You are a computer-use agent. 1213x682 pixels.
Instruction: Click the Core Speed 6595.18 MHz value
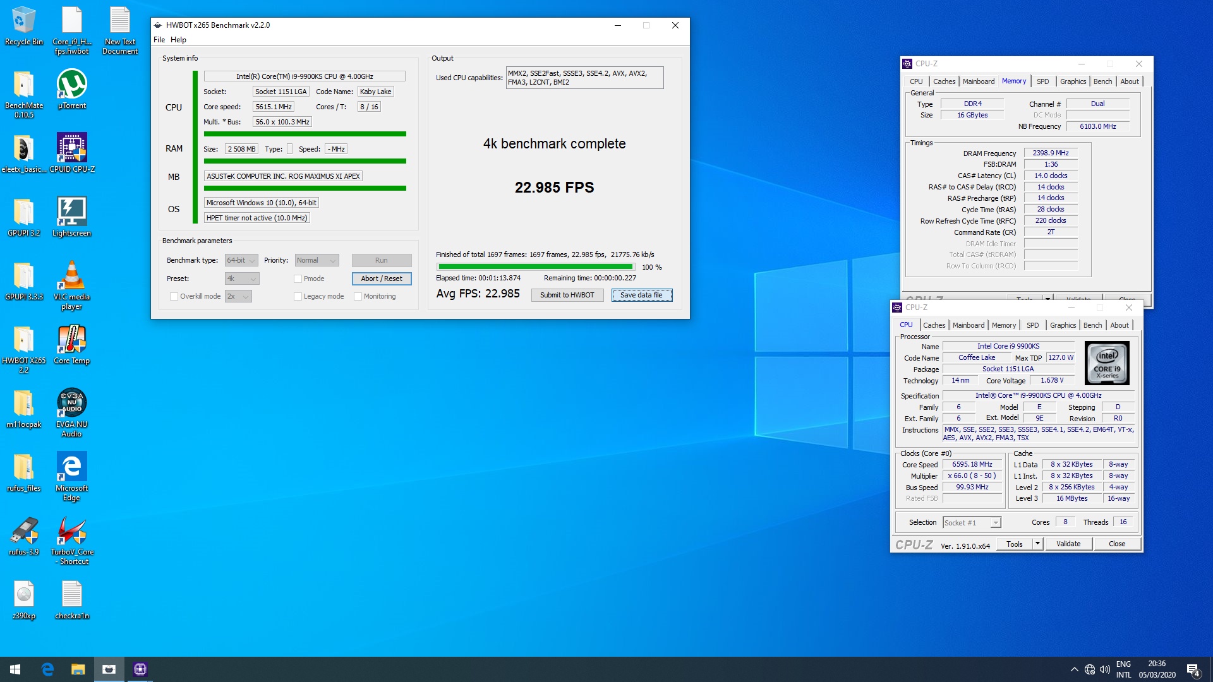[x=972, y=465]
